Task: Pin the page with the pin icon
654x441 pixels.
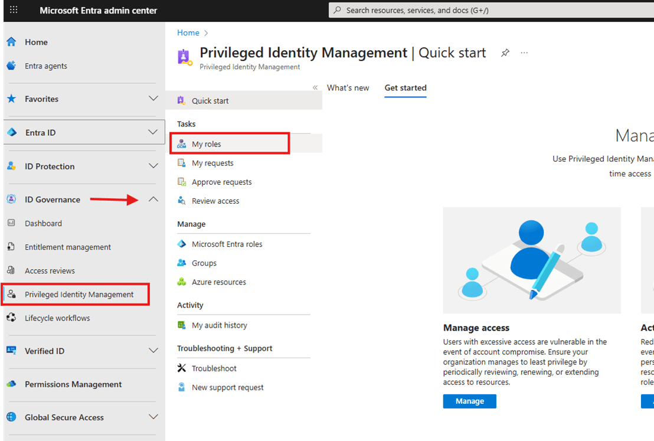Action: point(505,53)
